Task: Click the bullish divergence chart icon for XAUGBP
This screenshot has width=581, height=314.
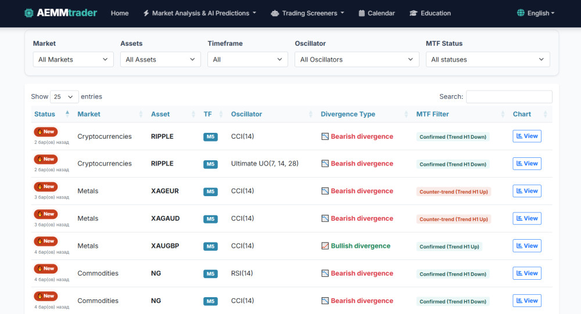Action: pyautogui.click(x=325, y=246)
